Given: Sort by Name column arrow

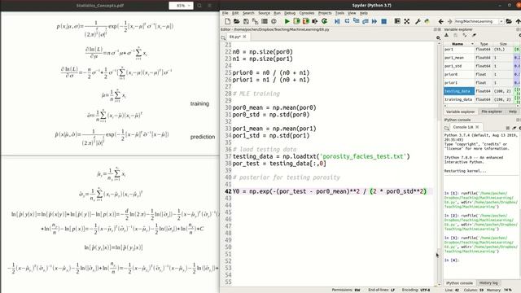Looking at the screenshot, I should tap(472, 44).
